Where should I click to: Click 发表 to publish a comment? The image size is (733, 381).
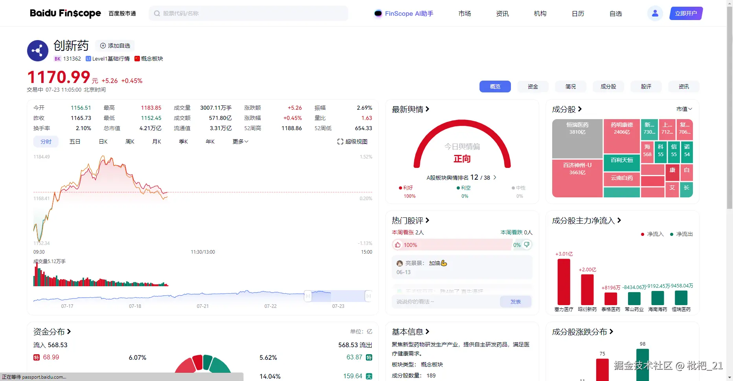click(x=515, y=302)
